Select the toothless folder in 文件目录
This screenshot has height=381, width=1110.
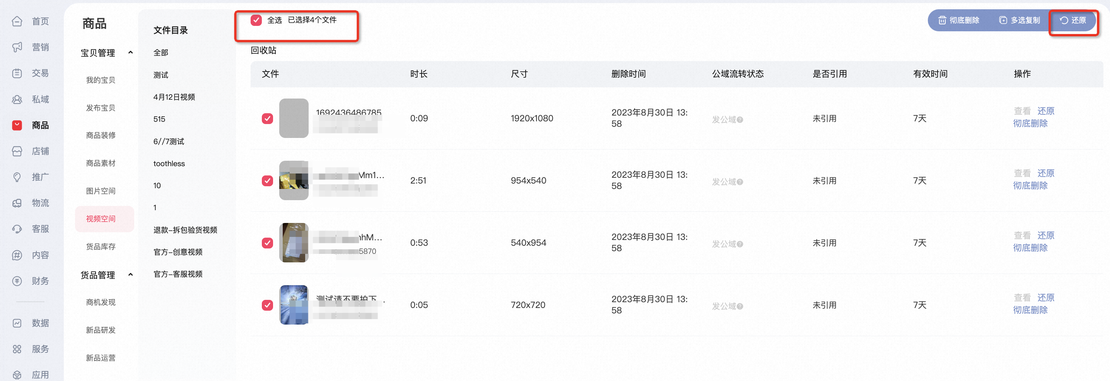pyautogui.click(x=169, y=163)
